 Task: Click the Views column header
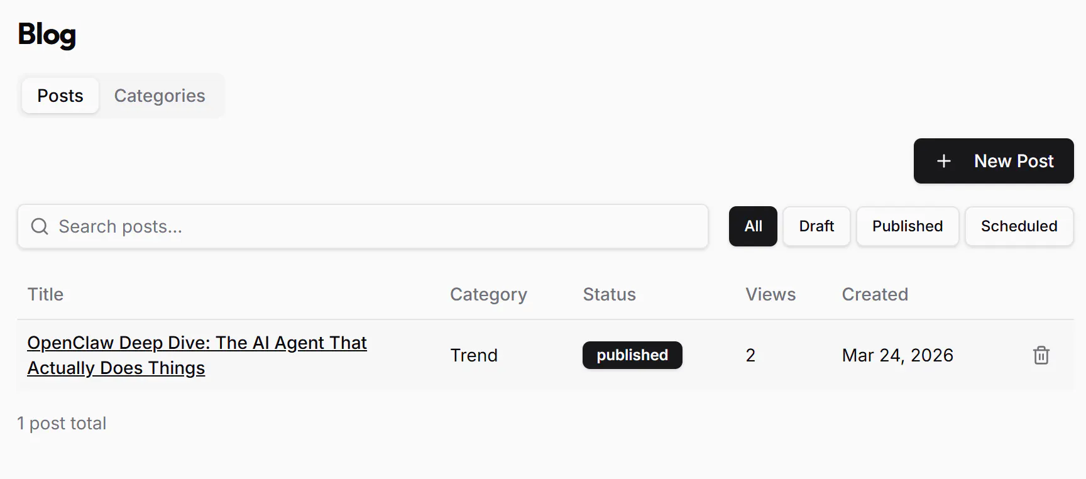771,294
